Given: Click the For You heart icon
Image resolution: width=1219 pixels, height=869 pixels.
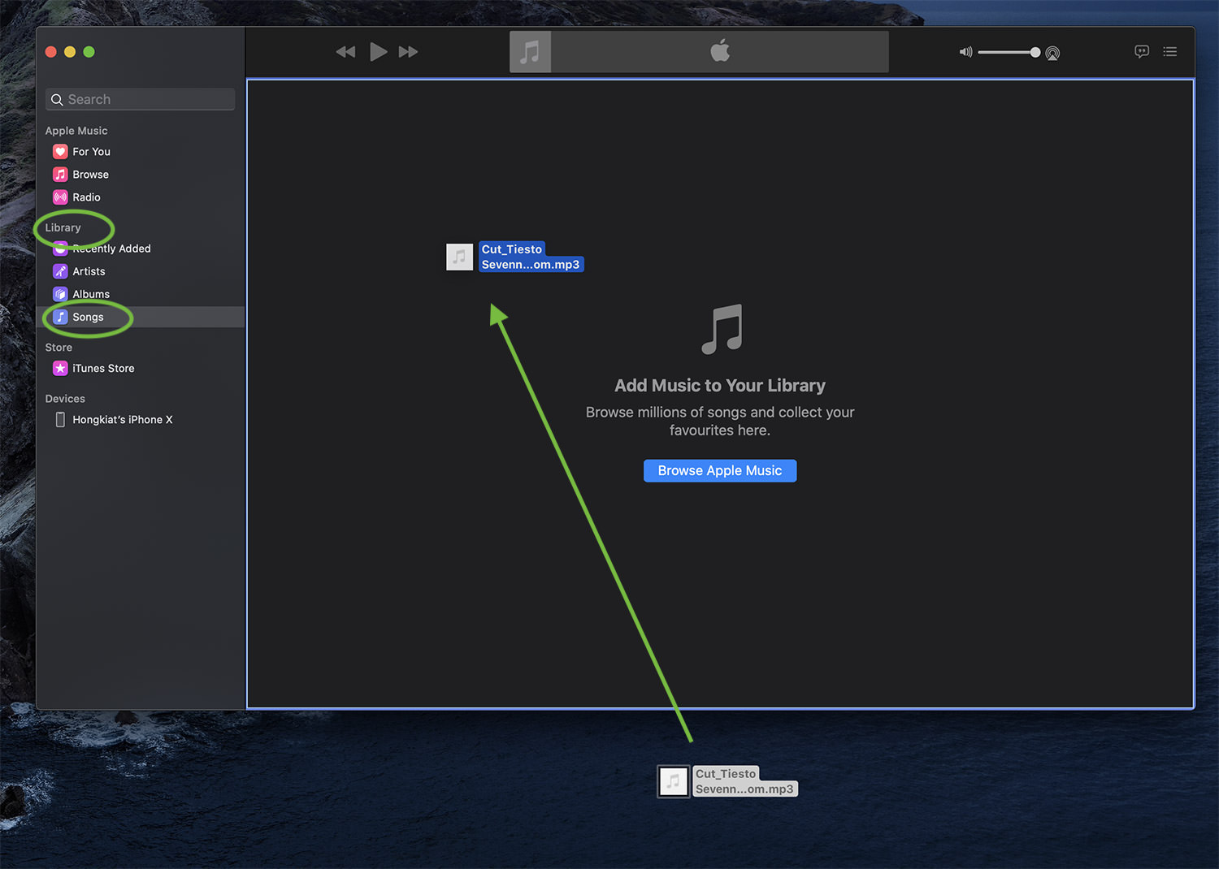Looking at the screenshot, I should click(60, 152).
